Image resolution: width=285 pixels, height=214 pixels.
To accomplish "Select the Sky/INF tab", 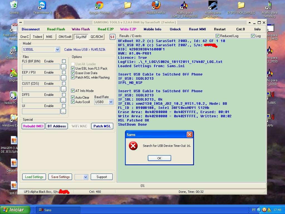I will point(81,37).
